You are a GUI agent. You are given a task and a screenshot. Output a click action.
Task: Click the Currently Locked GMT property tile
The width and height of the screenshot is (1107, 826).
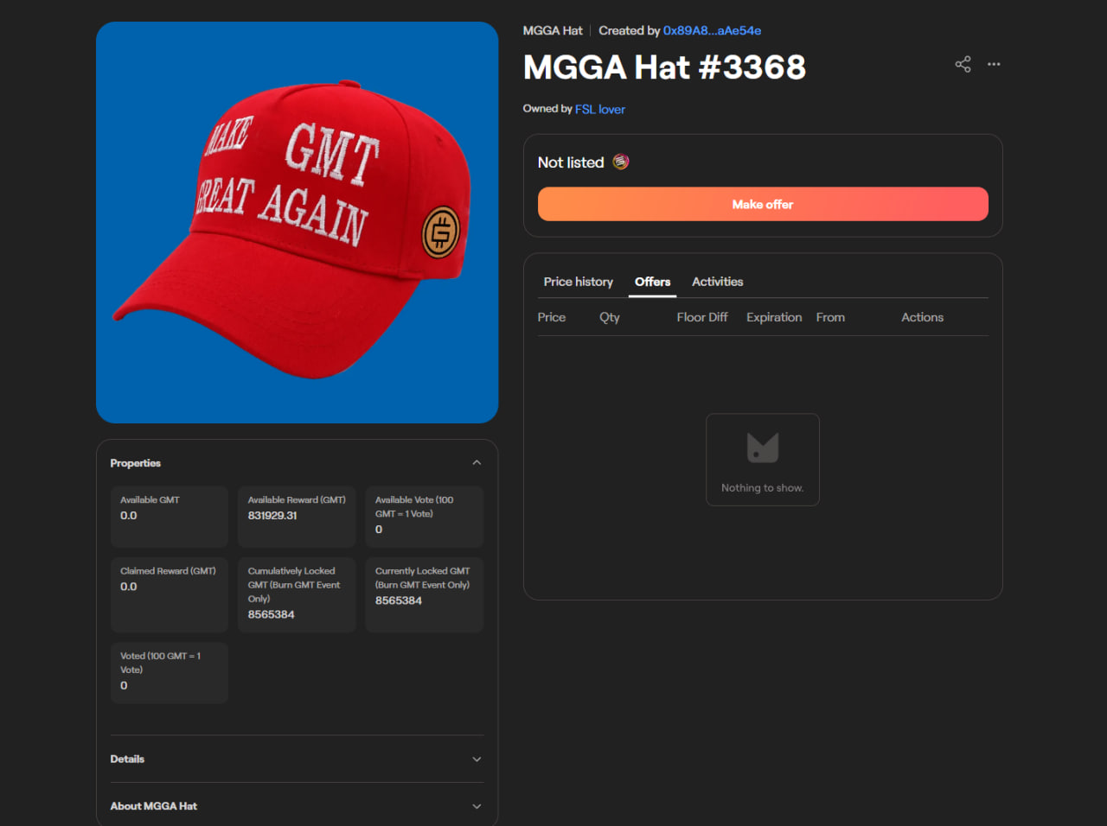(424, 594)
